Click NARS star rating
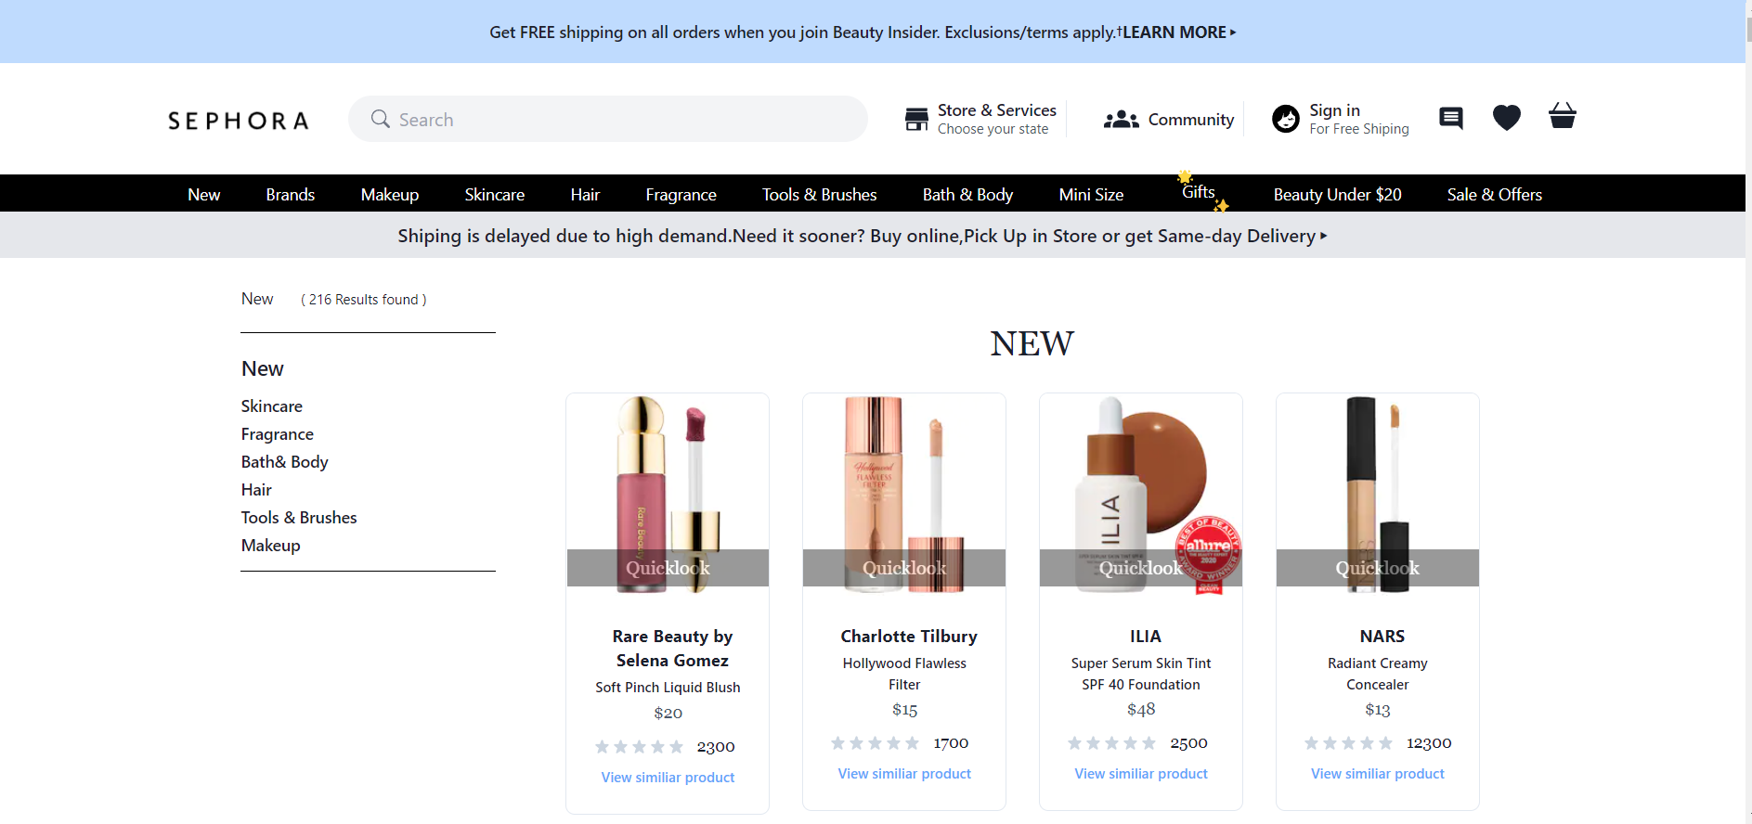 (1348, 743)
